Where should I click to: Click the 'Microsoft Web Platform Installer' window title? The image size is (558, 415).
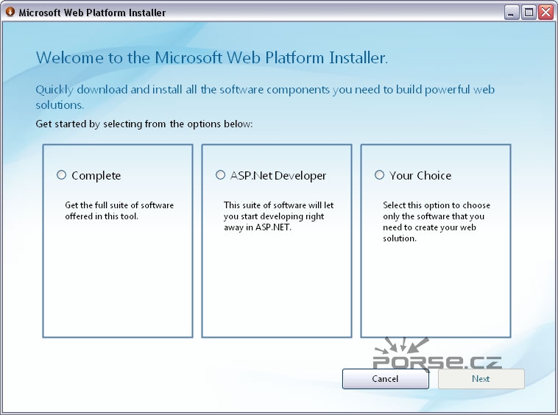[92, 13]
